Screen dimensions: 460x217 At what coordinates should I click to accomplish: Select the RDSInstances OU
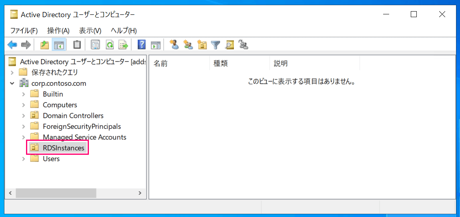coord(64,148)
